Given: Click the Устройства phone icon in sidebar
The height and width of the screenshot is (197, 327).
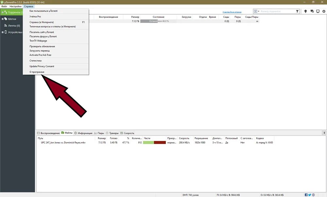Looking at the screenshot, I should pyautogui.click(x=6, y=32).
